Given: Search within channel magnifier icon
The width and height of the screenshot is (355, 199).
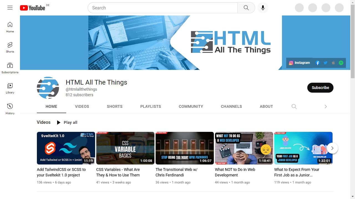Looking at the screenshot, I should [x=294, y=106].
